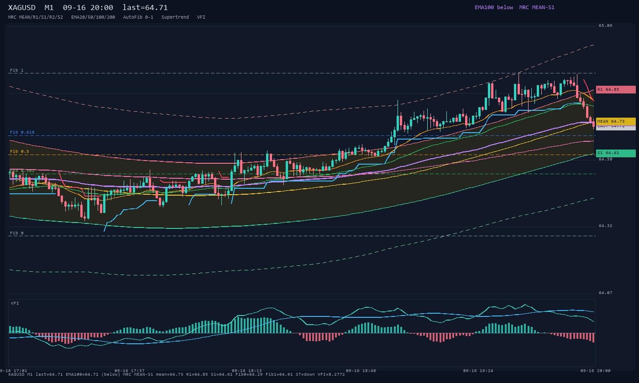Click the '09-16 17:37' time axis label
The height and width of the screenshot is (383, 639).
tap(130, 371)
